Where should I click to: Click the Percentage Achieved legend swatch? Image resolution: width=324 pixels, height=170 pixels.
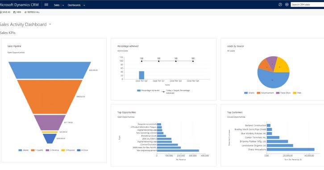139,91
